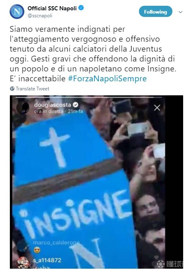193x272 pixels.
Task: Click the blue verified badge next to Official SSC Napoli
Action: pyautogui.click(x=81, y=8)
